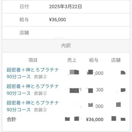
Task: Select the bold ¥36,000 total salary
Action: 95,119
